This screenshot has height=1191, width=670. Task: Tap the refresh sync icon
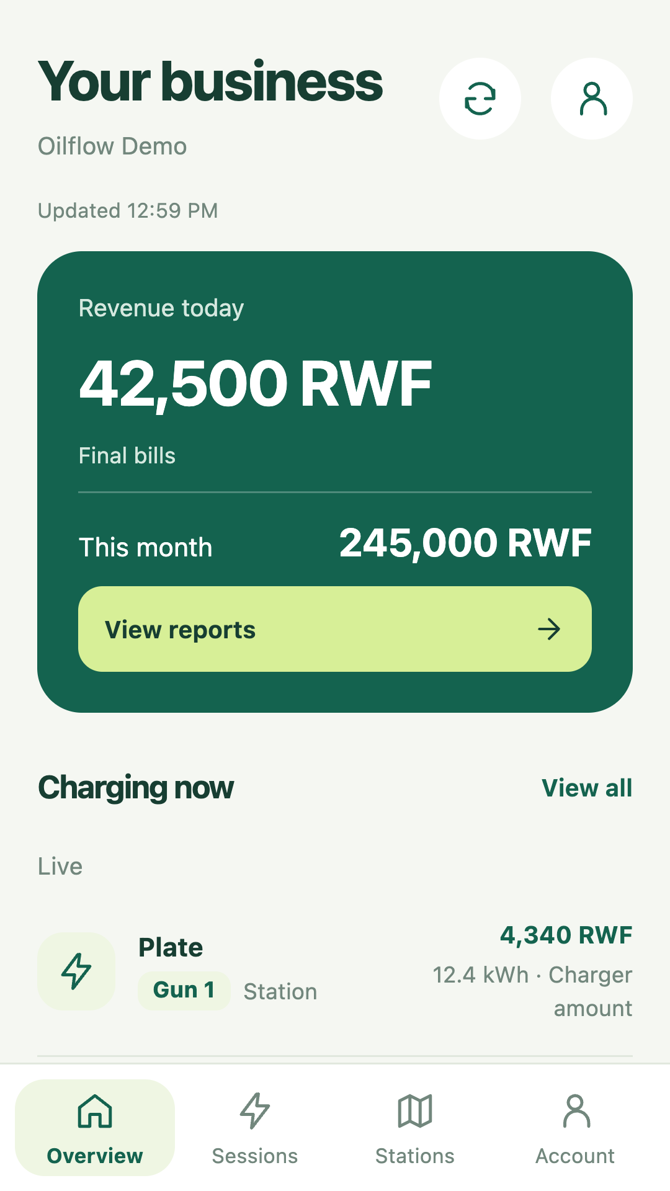click(480, 99)
